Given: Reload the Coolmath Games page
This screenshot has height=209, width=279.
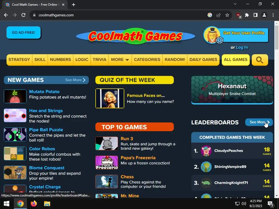Looking at the screenshot, I should click(23, 15).
